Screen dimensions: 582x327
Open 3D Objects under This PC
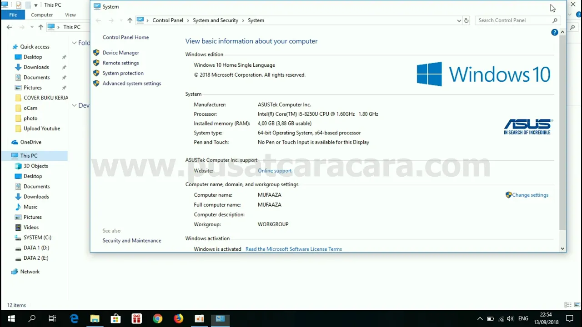click(35, 166)
